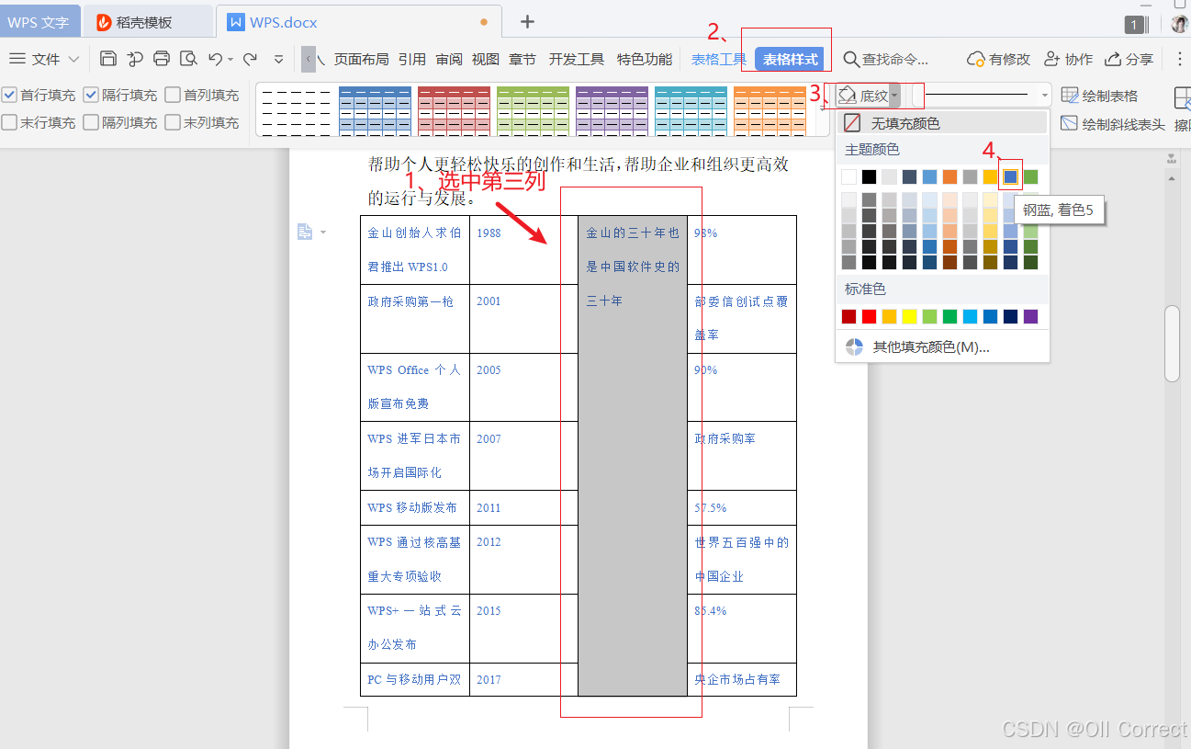The image size is (1191, 749).
Task: Open the undo history dropdown arrow
Action: (230, 60)
